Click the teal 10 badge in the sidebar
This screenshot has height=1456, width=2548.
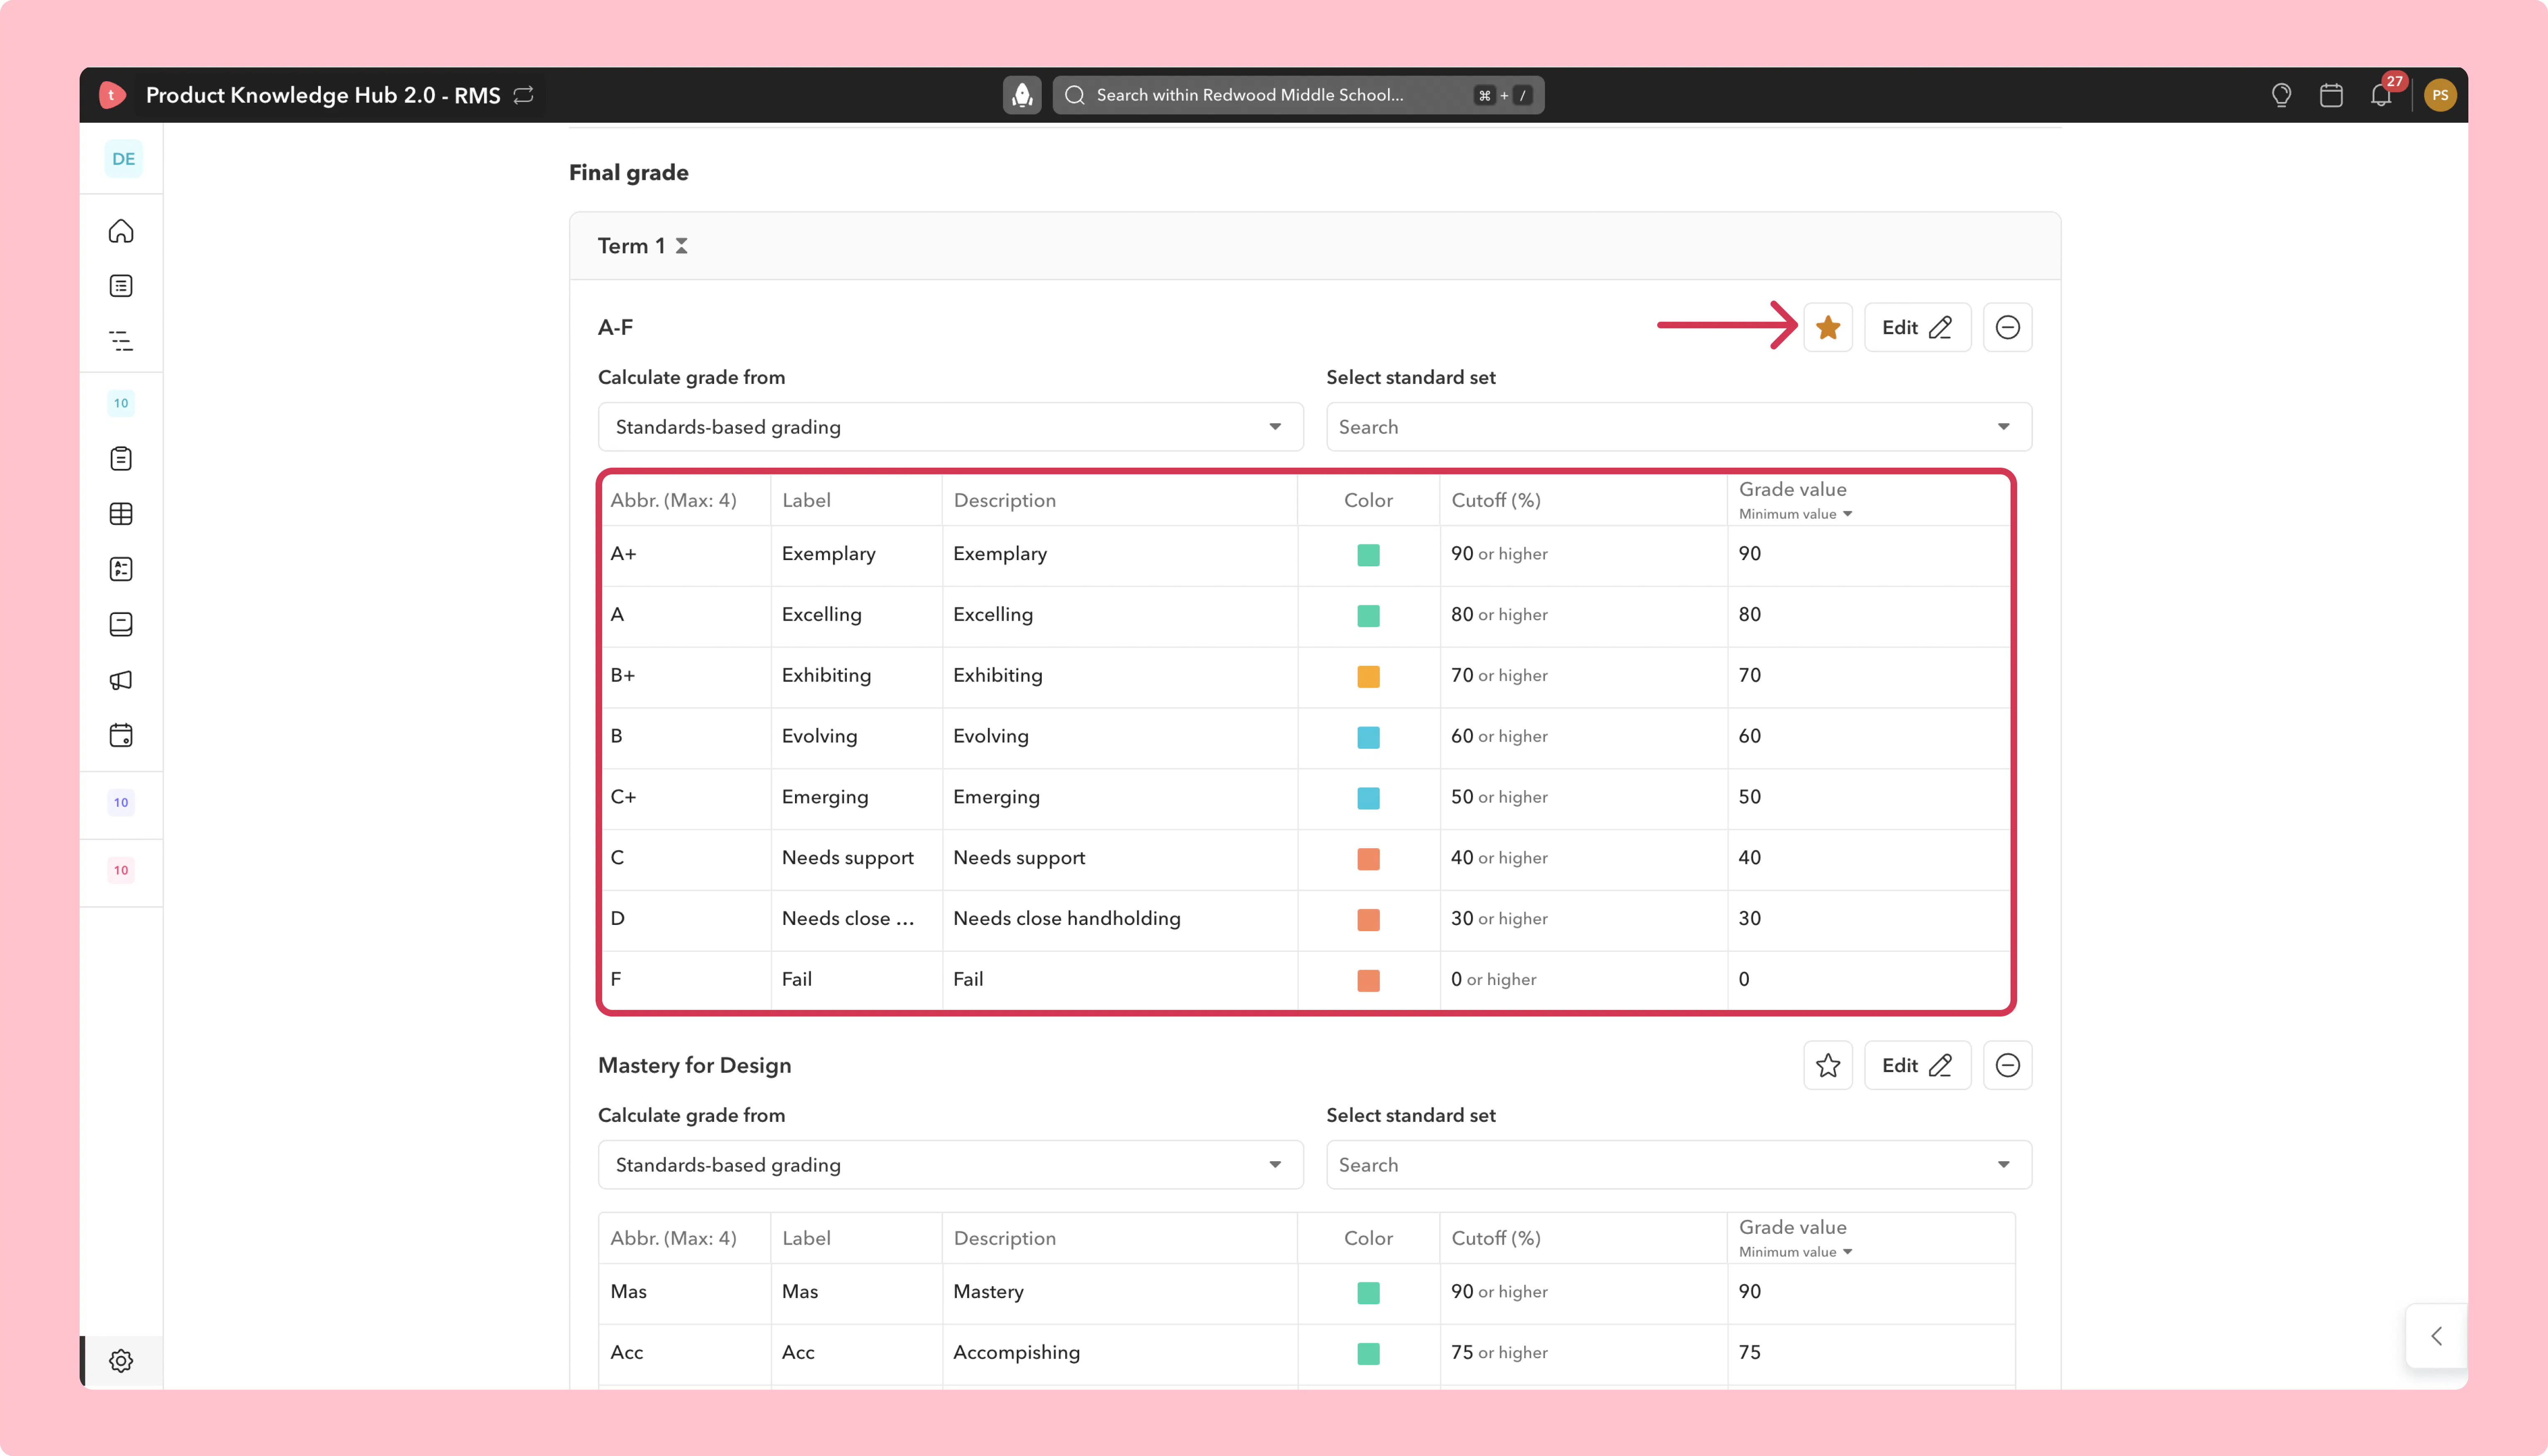coord(121,403)
